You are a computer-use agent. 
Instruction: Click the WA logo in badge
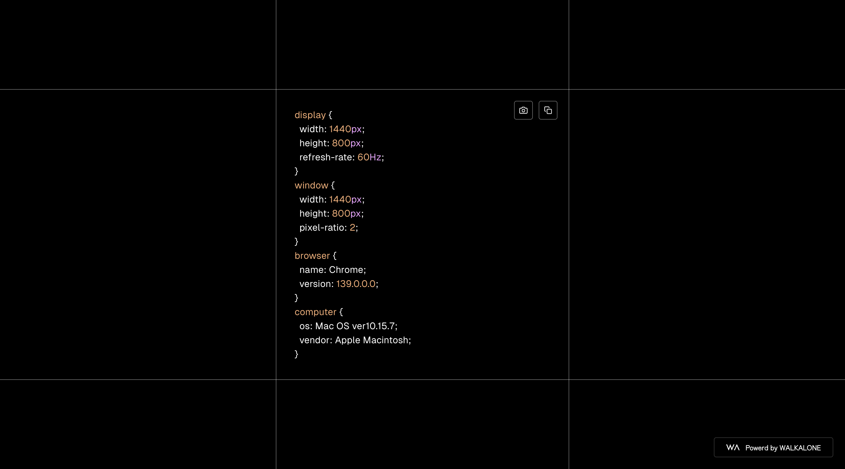(x=733, y=447)
